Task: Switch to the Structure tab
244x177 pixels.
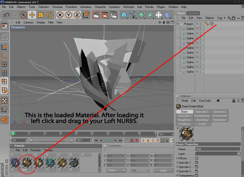Action: pos(193,13)
